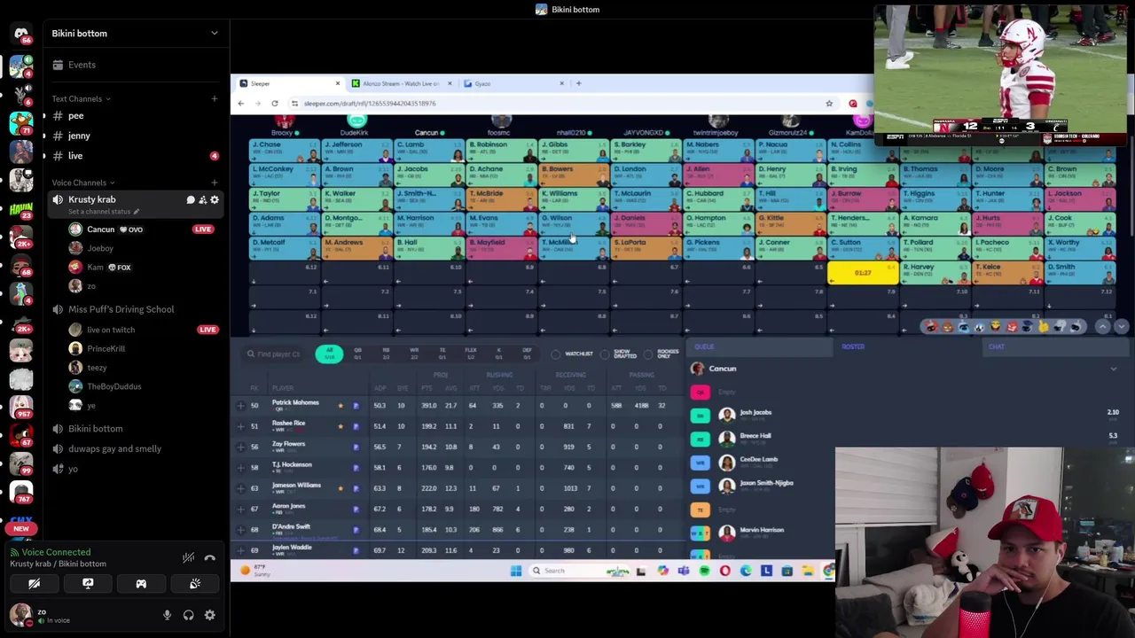Share your screen button in voice panel
Image resolution: width=1135 pixels, height=638 pixels.
point(88,584)
